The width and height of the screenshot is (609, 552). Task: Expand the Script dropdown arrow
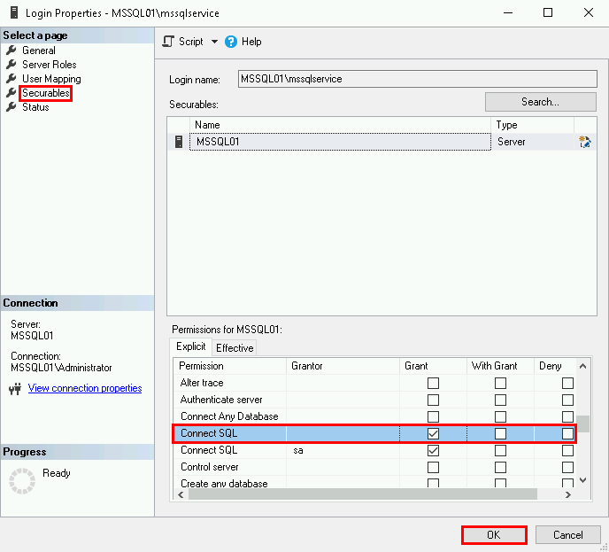[x=214, y=42]
